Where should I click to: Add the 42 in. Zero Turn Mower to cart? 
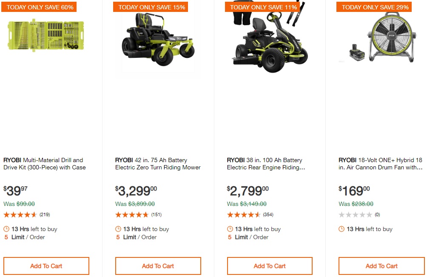(158, 266)
